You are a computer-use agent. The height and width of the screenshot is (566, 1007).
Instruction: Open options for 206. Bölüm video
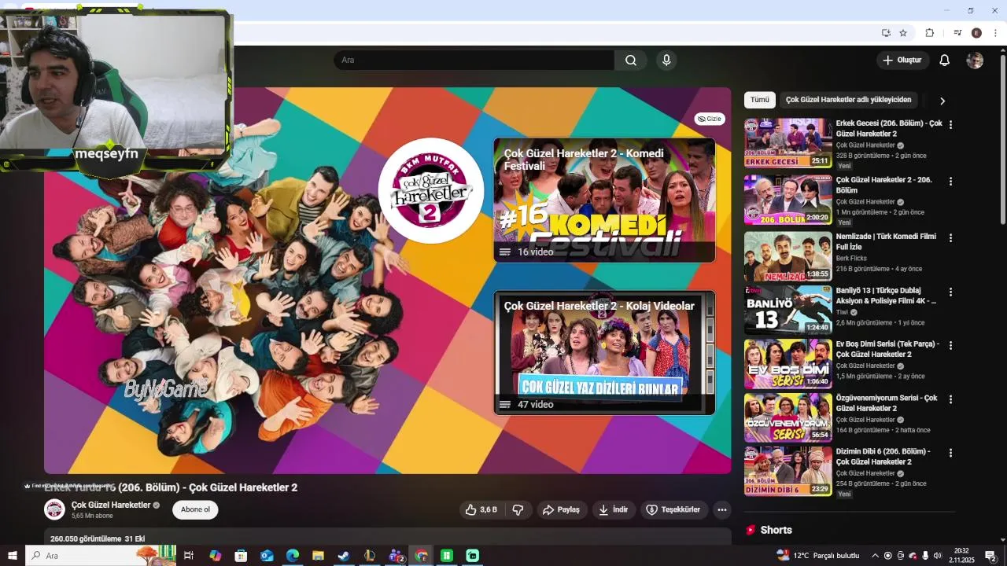click(x=950, y=181)
